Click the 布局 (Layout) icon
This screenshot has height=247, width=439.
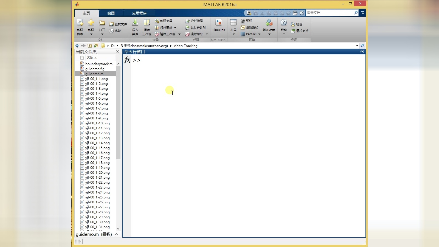(x=233, y=23)
